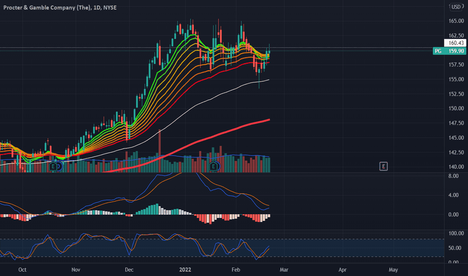Click the Nov label on the time axis

(76, 270)
